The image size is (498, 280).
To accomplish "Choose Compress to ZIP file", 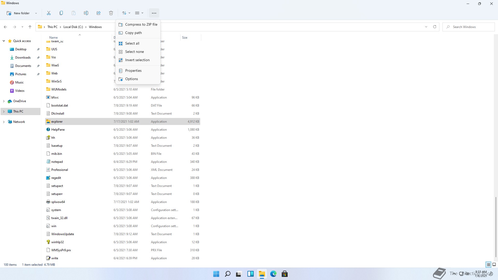I will [x=138, y=24].
